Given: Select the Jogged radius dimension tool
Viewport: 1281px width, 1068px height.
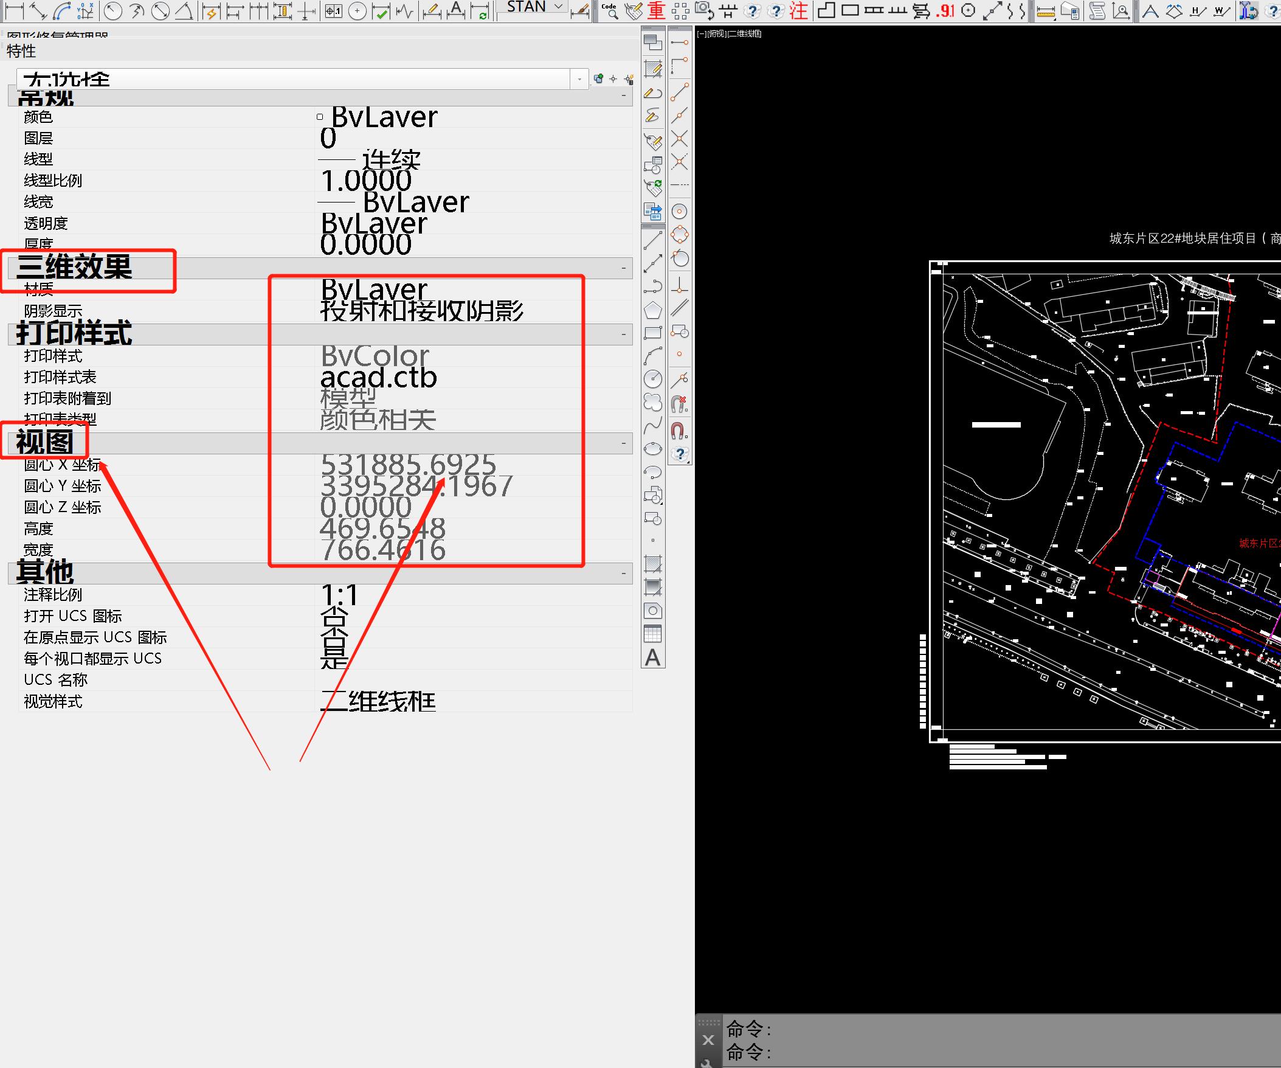Looking at the screenshot, I should pos(137,10).
